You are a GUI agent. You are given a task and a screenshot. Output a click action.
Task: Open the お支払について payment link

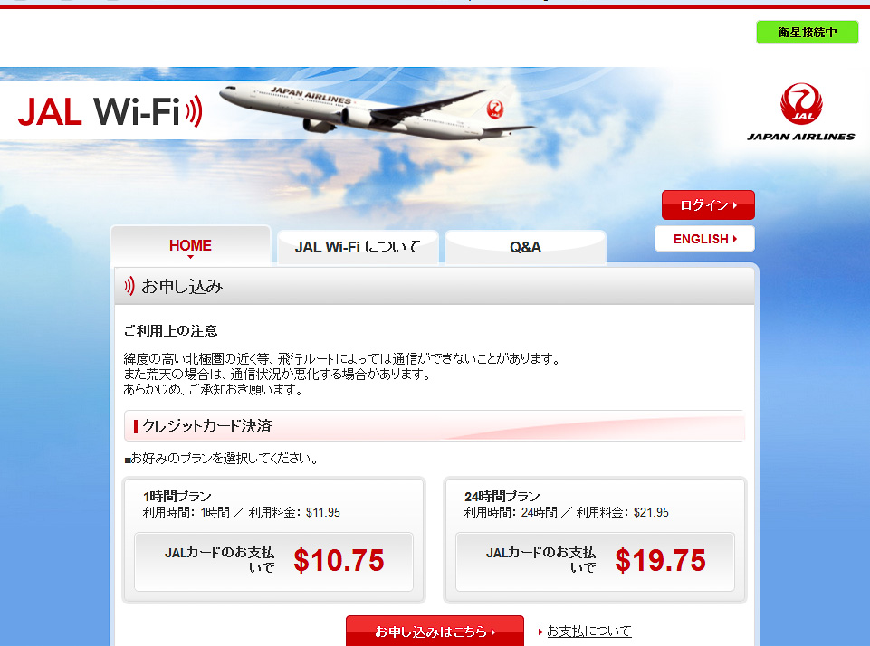pyautogui.click(x=589, y=631)
